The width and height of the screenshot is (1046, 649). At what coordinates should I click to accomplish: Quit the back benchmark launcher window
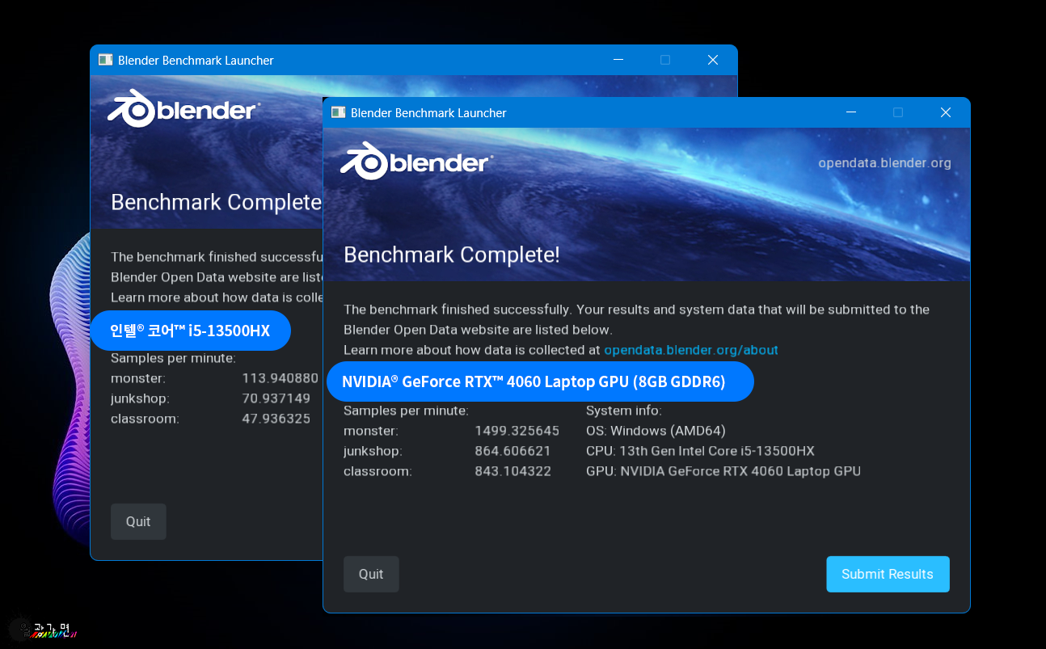(x=138, y=521)
